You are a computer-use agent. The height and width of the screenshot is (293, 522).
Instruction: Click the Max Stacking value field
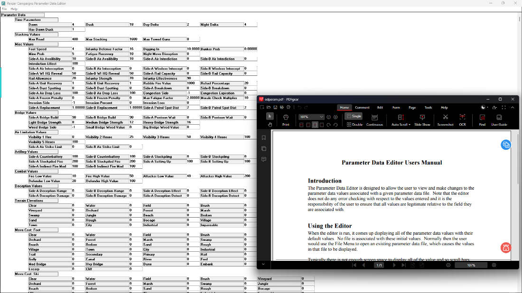[x=136, y=39]
